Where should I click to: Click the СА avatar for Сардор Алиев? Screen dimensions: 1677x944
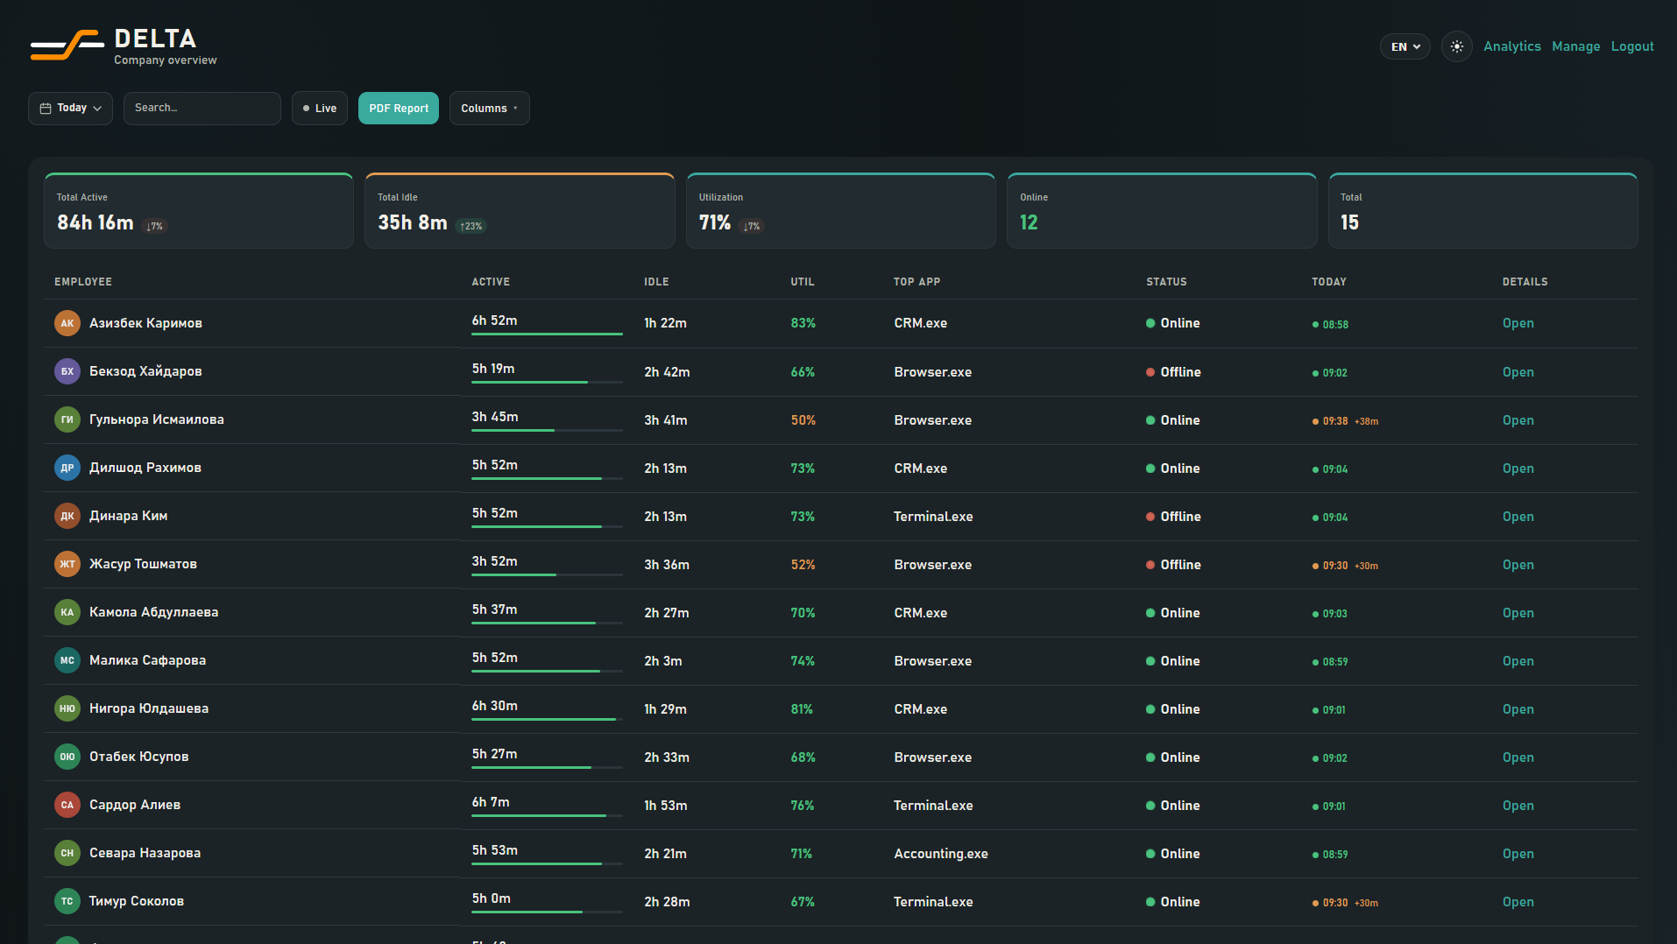(67, 805)
